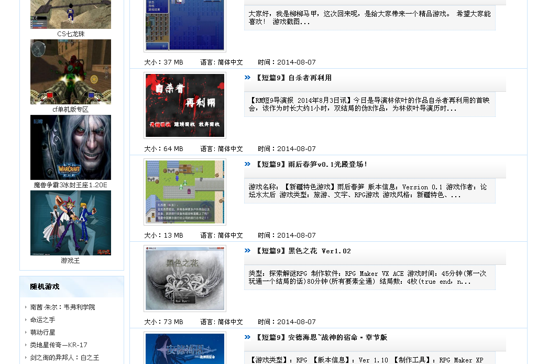Click the cf单机版专区 caption link

coord(71,110)
